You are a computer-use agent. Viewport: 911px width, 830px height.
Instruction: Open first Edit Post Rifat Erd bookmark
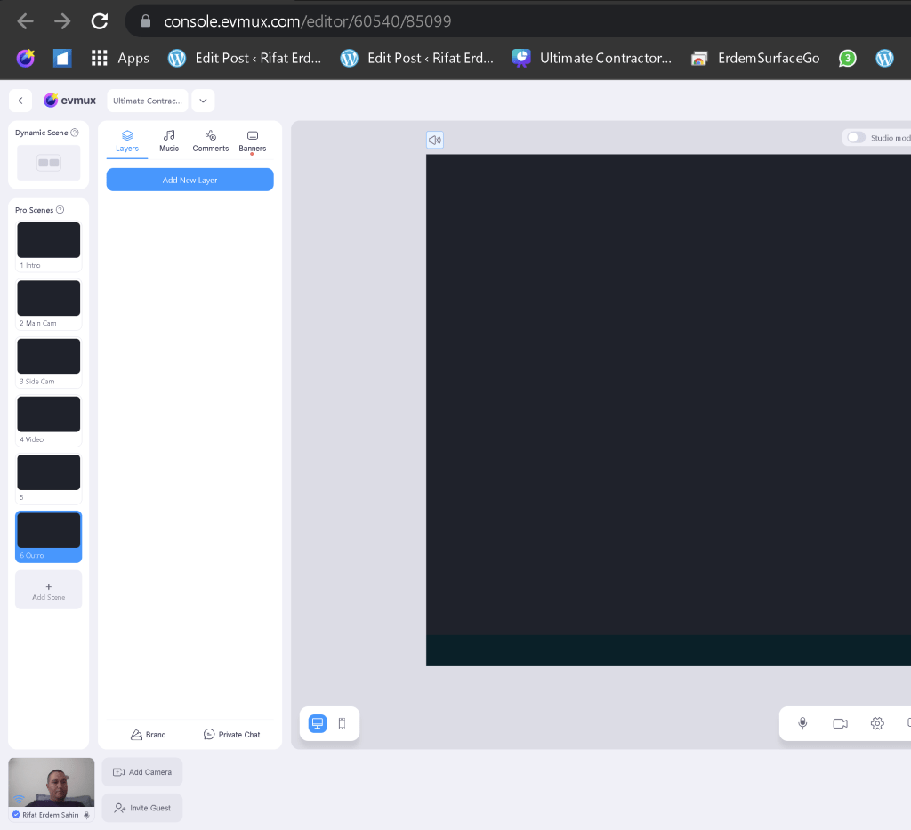click(244, 58)
